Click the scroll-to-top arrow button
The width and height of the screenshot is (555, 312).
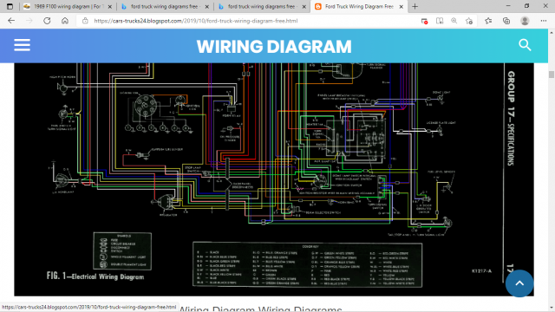pyautogui.click(x=519, y=283)
